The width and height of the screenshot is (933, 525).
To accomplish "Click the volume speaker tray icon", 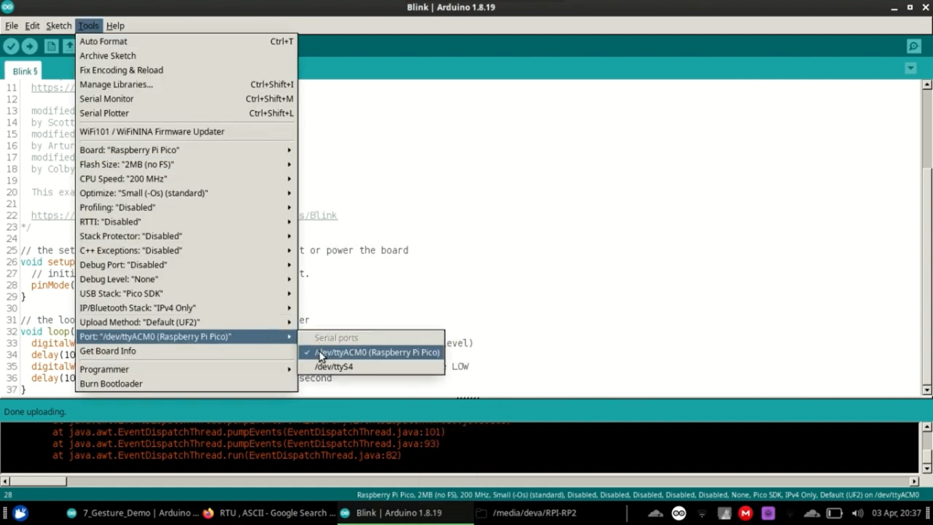I will [x=857, y=513].
